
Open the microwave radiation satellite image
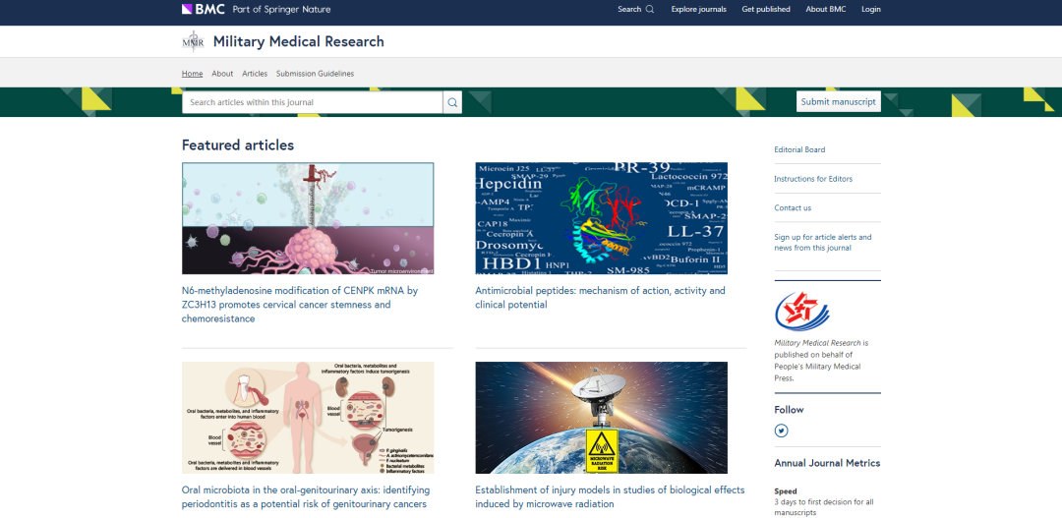601,418
